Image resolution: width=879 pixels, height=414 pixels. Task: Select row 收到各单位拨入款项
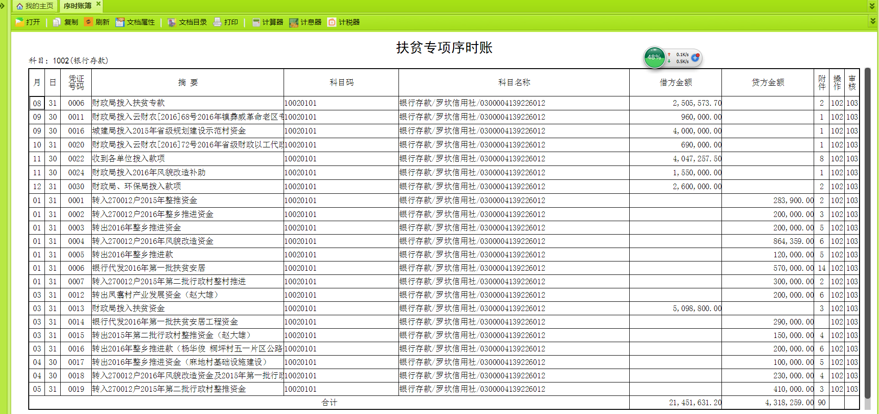pyautogui.click(x=444, y=159)
